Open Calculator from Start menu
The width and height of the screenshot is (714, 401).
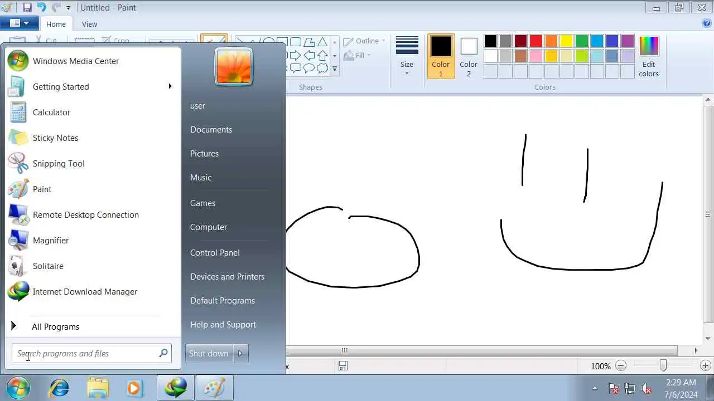[x=93, y=113]
